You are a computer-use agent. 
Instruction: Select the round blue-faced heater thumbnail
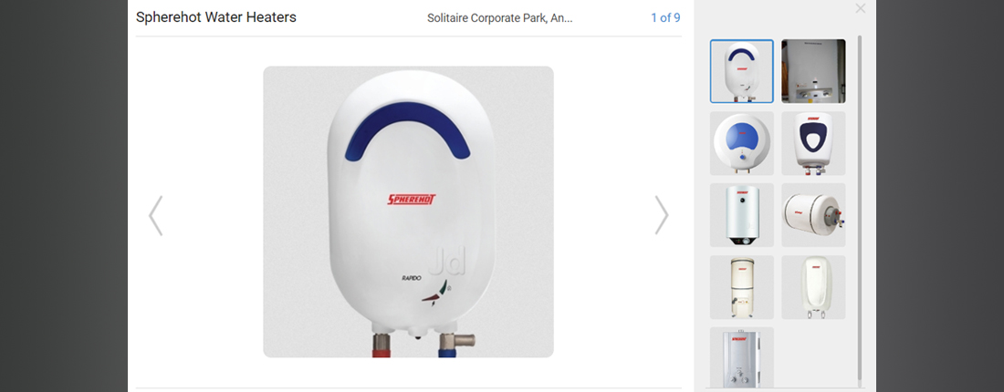coord(741,143)
